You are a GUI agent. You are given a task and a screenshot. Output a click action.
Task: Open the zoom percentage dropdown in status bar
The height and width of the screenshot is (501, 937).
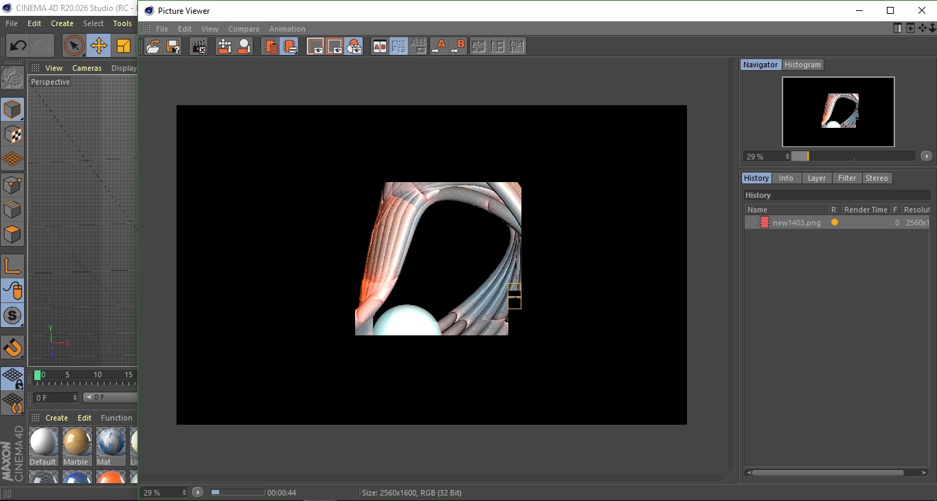(x=183, y=493)
